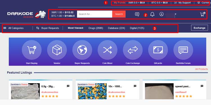Open the shopping cart

[x=202, y=14]
